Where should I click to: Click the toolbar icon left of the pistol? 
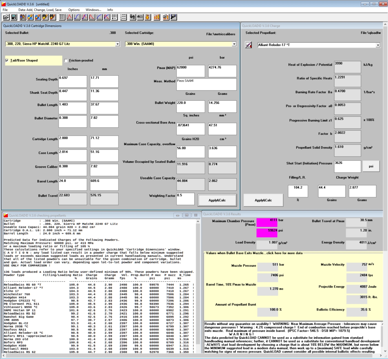pyautogui.click(x=166, y=17)
